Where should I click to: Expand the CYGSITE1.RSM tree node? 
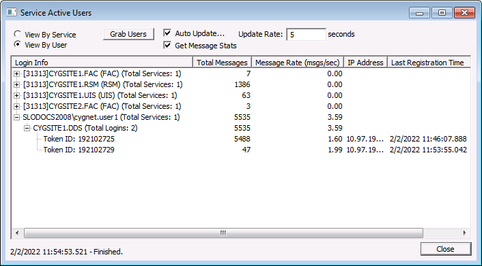click(x=17, y=84)
